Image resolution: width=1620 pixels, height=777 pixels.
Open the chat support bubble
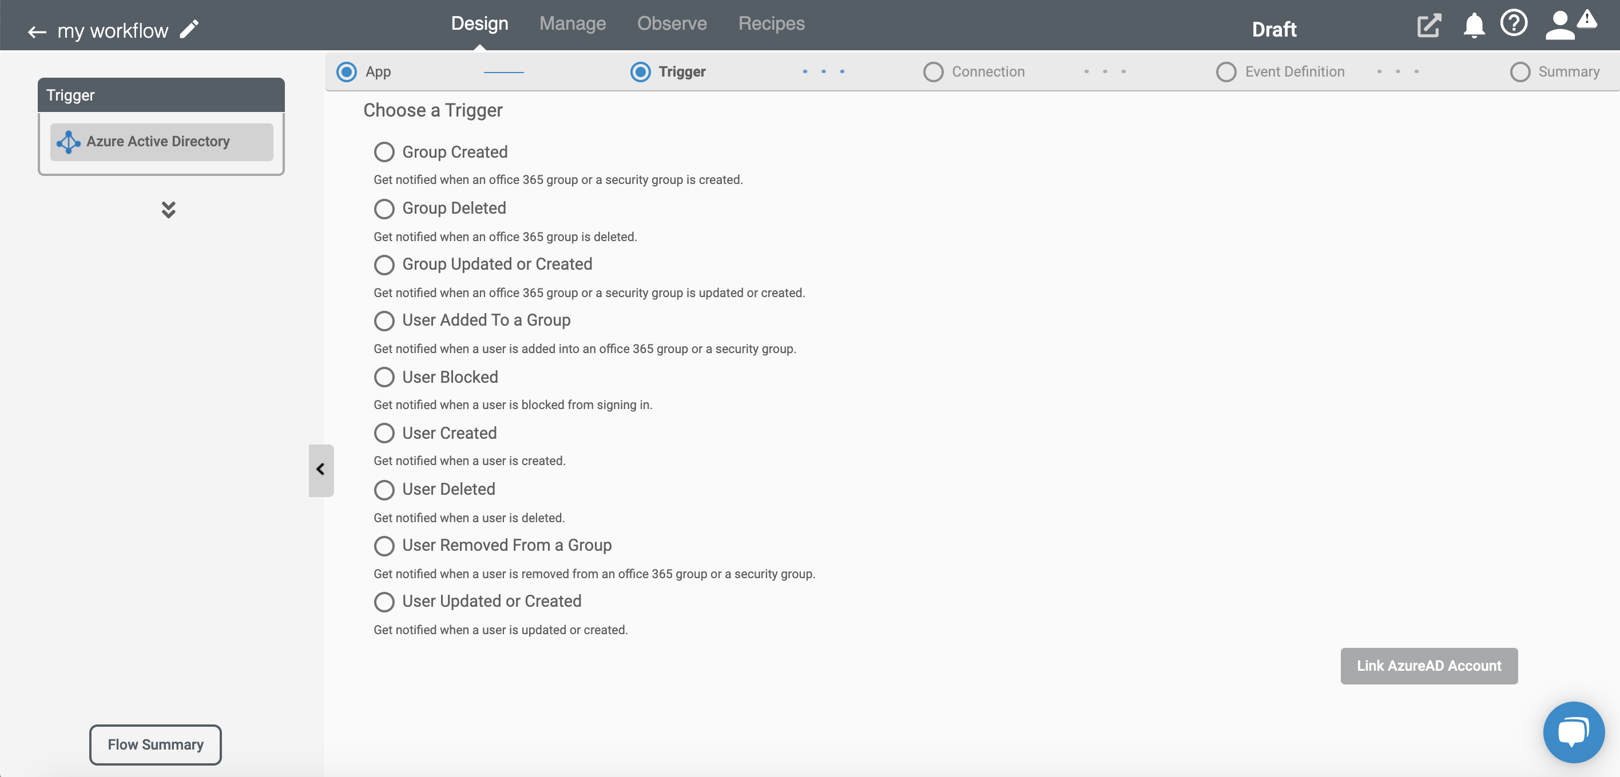point(1574,732)
